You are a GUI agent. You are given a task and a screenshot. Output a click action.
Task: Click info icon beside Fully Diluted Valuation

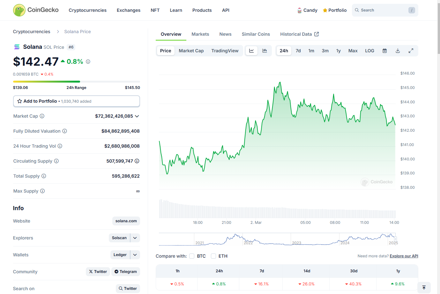[x=65, y=131]
